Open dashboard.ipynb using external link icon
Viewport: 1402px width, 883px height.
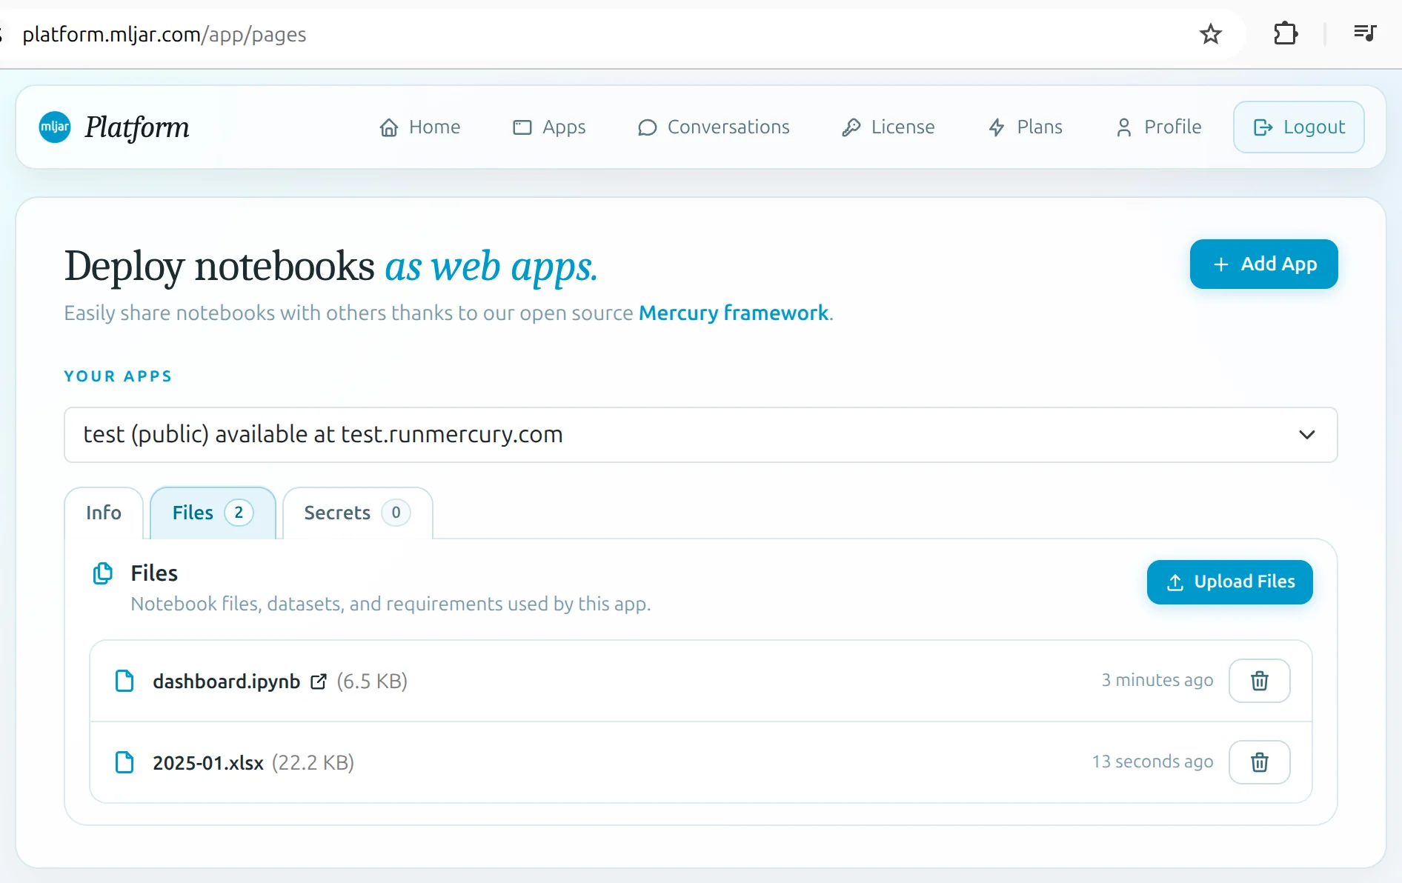pyautogui.click(x=319, y=682)
